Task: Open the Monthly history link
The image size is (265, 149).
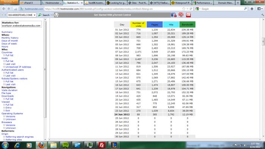Action: [x=10, y=38]
